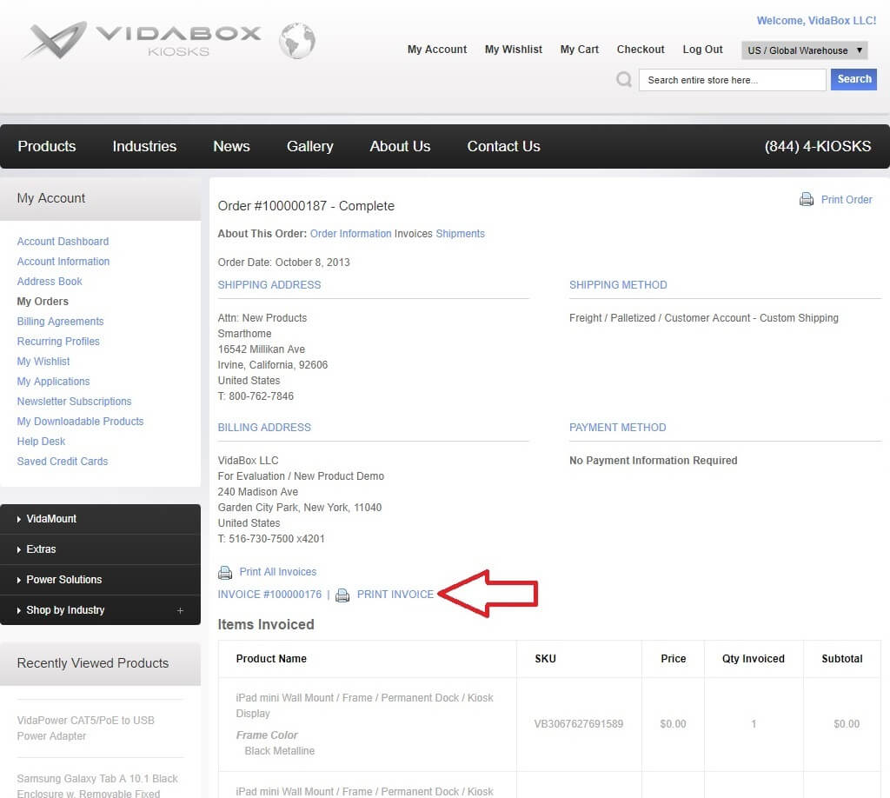Expand Shop by Industry plus icon
The width and height of the screenshot is (890, 798).
pyautogui.click(x=180, y=611)
